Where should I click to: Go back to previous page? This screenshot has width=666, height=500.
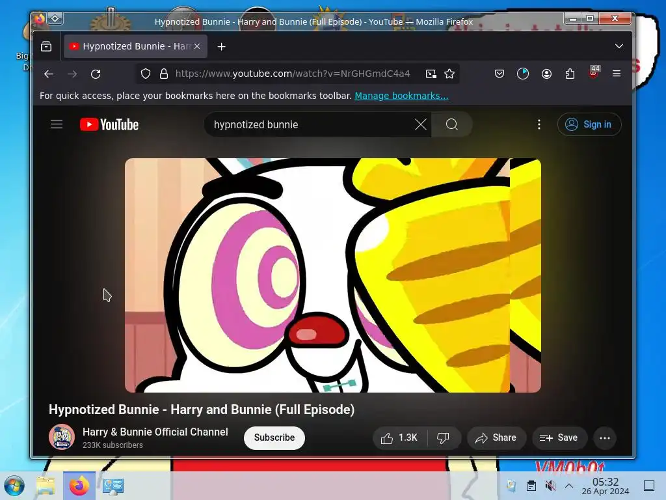[x=49, y=74]
